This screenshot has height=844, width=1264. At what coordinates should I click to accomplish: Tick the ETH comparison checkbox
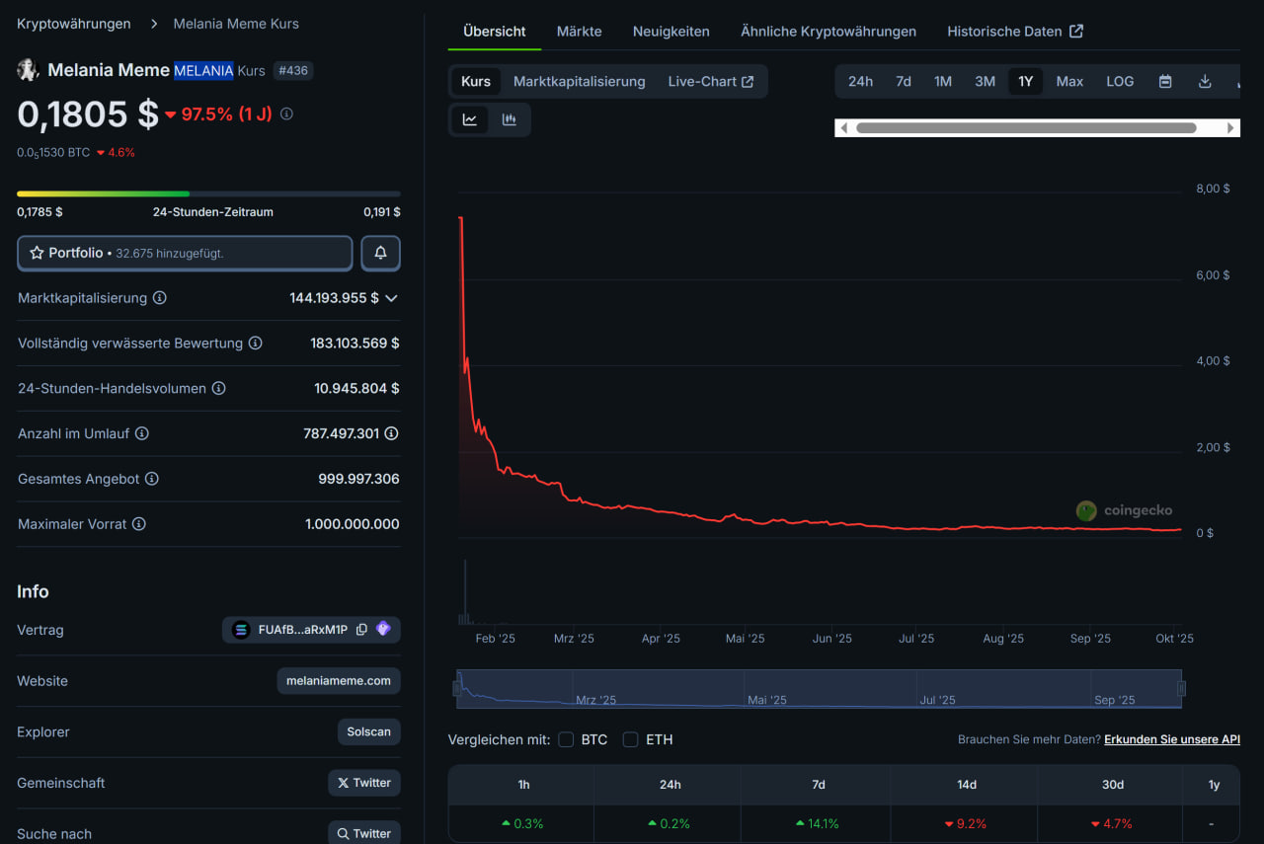pyautogui.click(x=631, y=739)
